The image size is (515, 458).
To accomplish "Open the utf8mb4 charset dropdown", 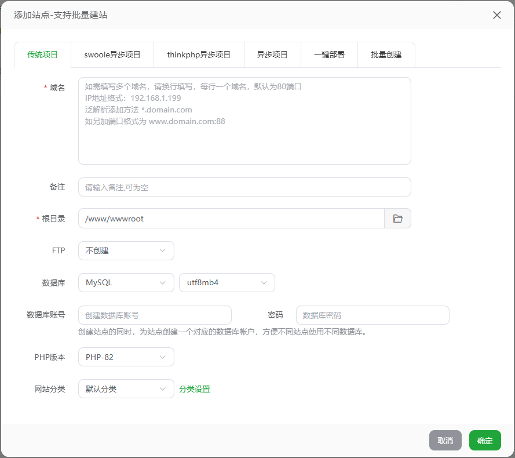I will click(227, 283).
